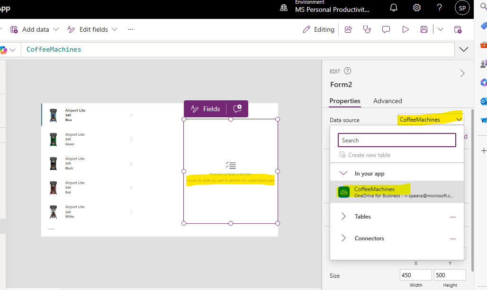Open the Comments icon in toolbar
Image resolution: width=487 pixels, height=290 pixels.
tap(386, 29)
